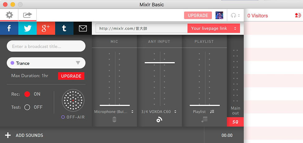Click the 0 Visitors label
Image resolution: width=303 pixels, height=143 pixels.
tap(258, 16)
